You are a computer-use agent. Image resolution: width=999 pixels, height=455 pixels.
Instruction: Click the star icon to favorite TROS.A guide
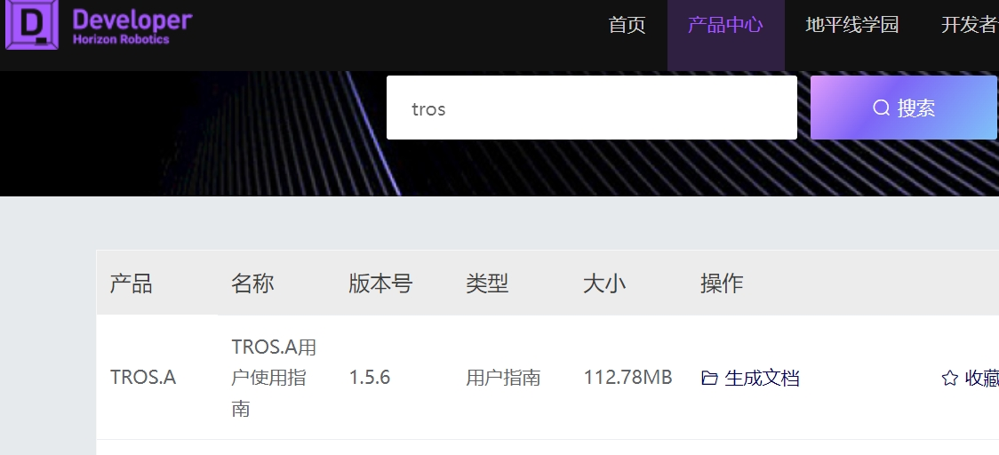click(949, 379)
